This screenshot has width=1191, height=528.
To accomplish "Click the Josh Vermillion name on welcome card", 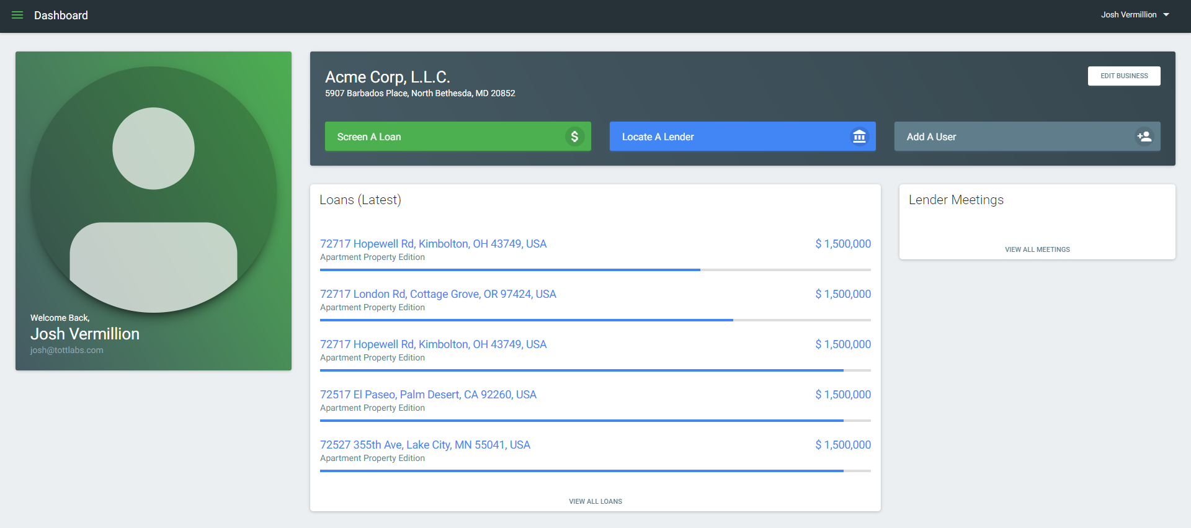I will click(x=85, y=334).
